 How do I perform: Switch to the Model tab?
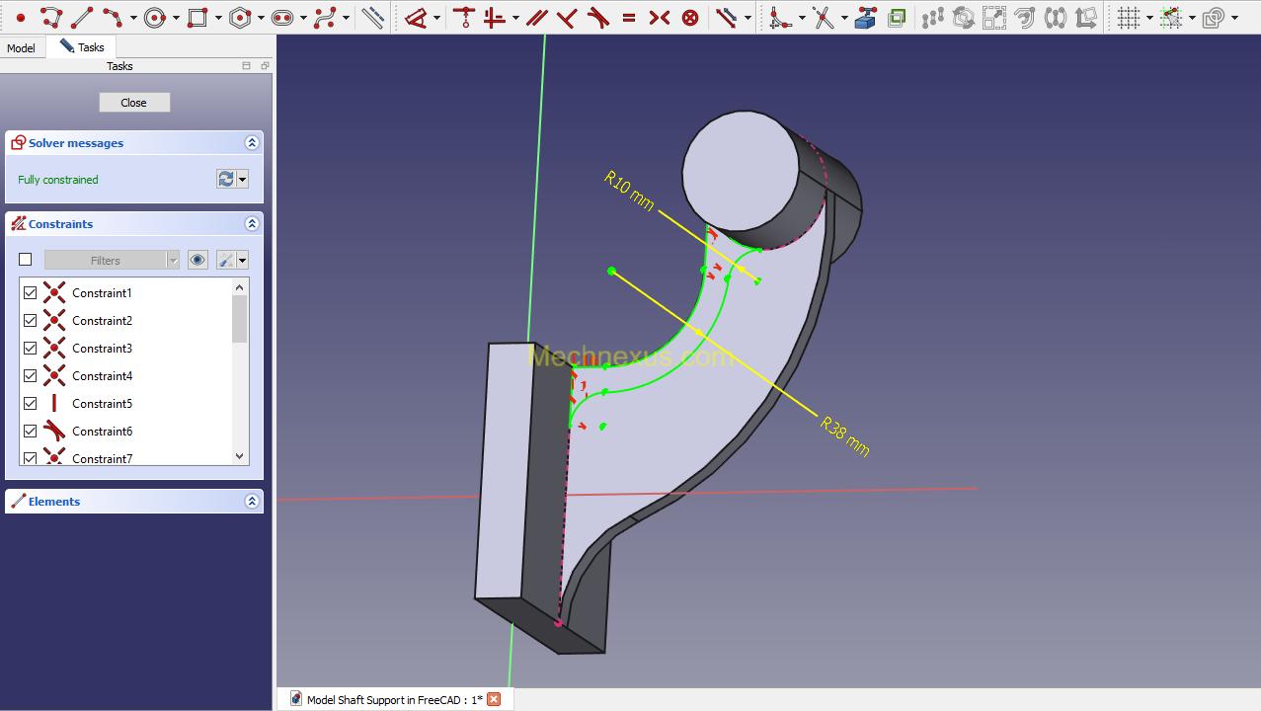pos(21,47)
